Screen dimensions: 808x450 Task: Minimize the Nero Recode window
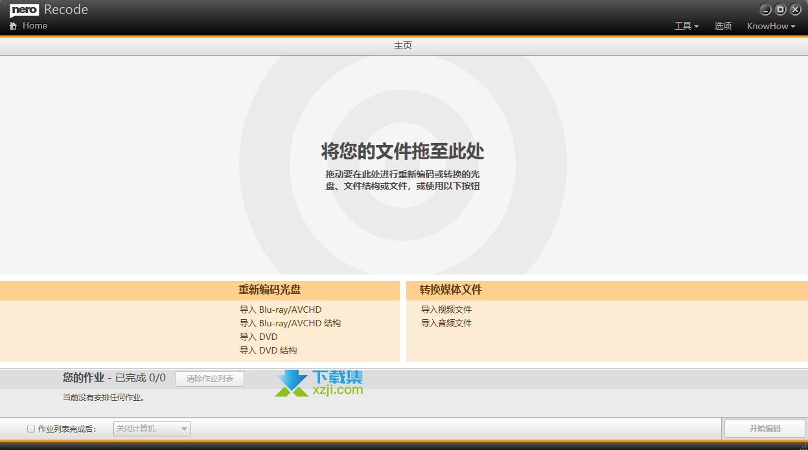(766, 10)
